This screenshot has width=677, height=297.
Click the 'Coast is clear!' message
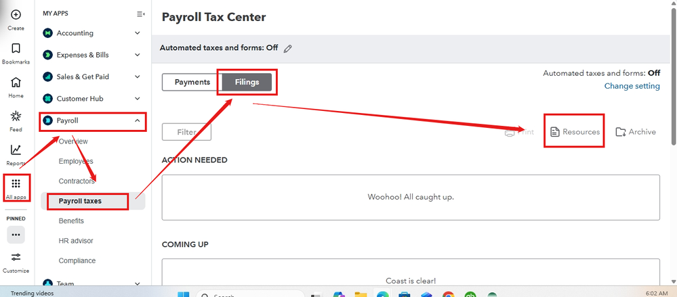411,281
